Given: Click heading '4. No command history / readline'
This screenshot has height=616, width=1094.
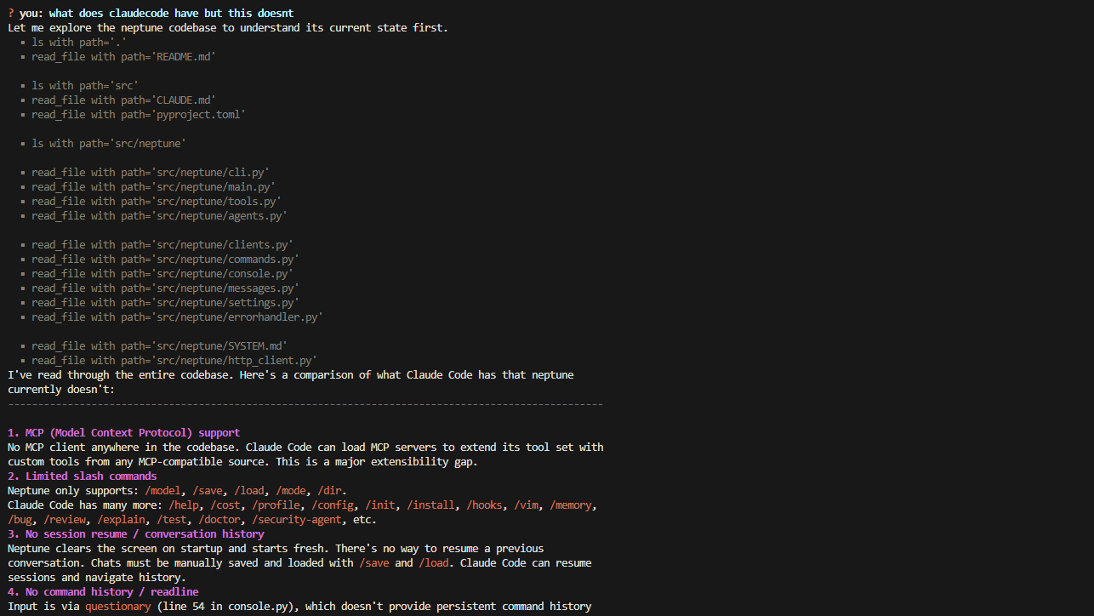Looking at the screenshot, I should coord(103,591).
